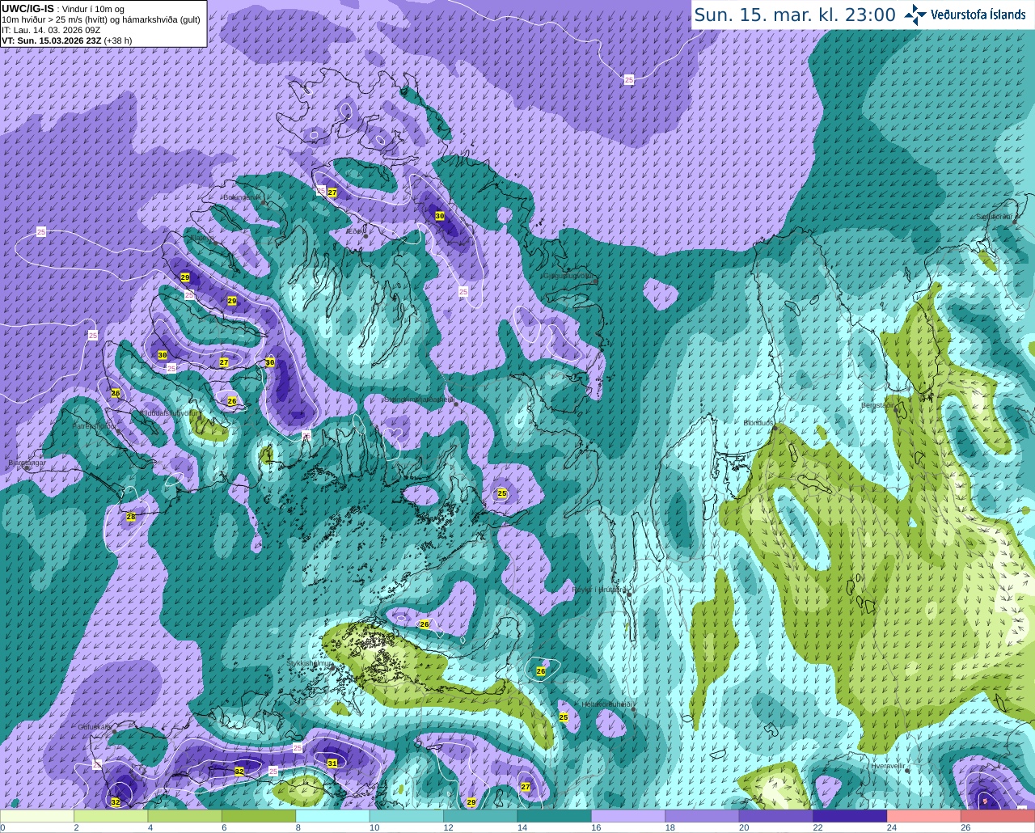Click the 20–22 violet legend segment
The image size is (1035, 833).
tap(776, 816)
